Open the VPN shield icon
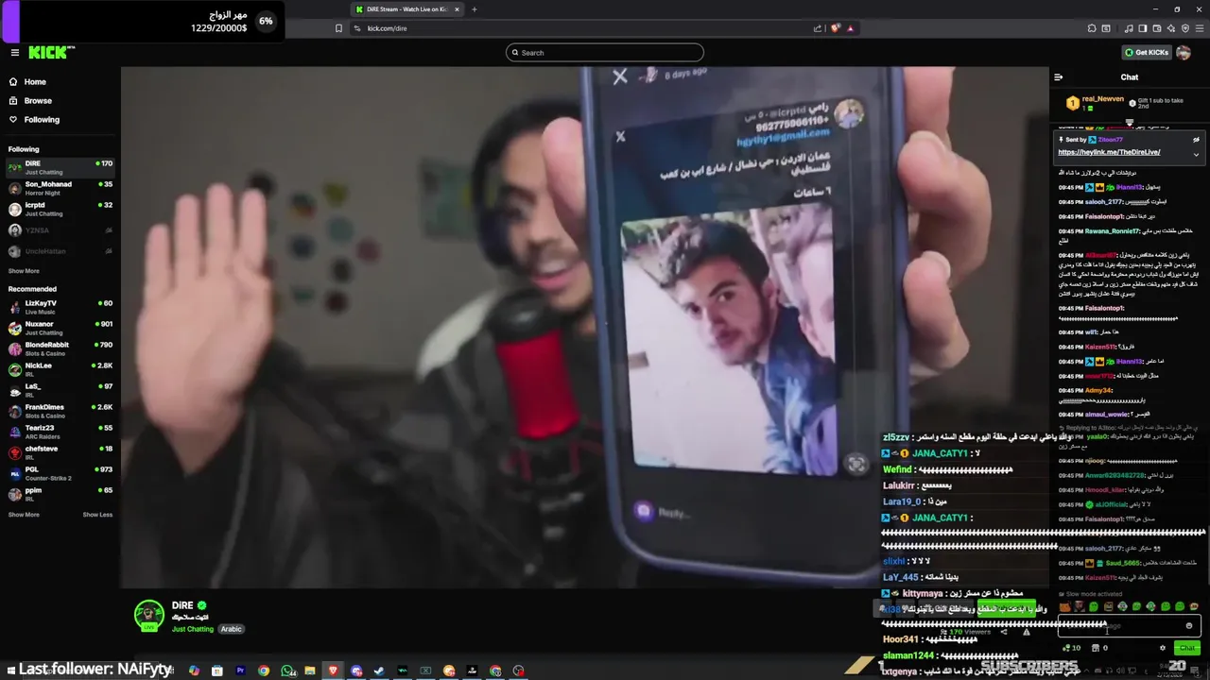This screenshot has height=680, width=1210. (x=1185, y=28)
